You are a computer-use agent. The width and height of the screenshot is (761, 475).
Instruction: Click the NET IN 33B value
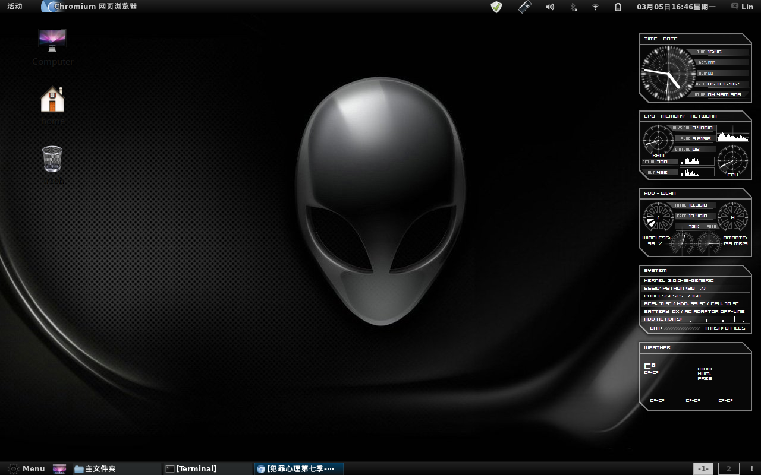tap(662, 161)
